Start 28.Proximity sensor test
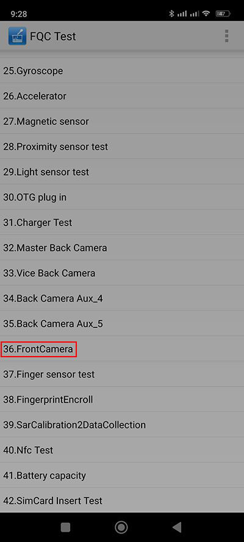Viewport: 244px width, 542px height. tap(122, 146)
